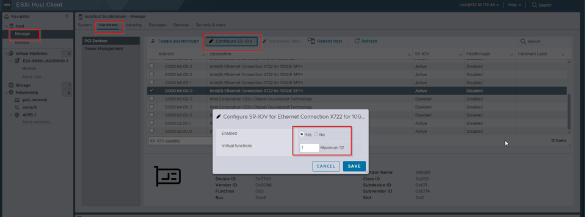The width and height of the screenshot is (585, 220).
Task: Click the pe3-network port group icon
Action: point(16,100)
